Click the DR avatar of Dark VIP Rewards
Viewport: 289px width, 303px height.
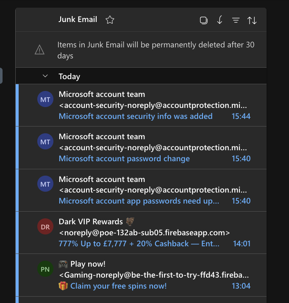pyautogui.click(x=45, y=227)
